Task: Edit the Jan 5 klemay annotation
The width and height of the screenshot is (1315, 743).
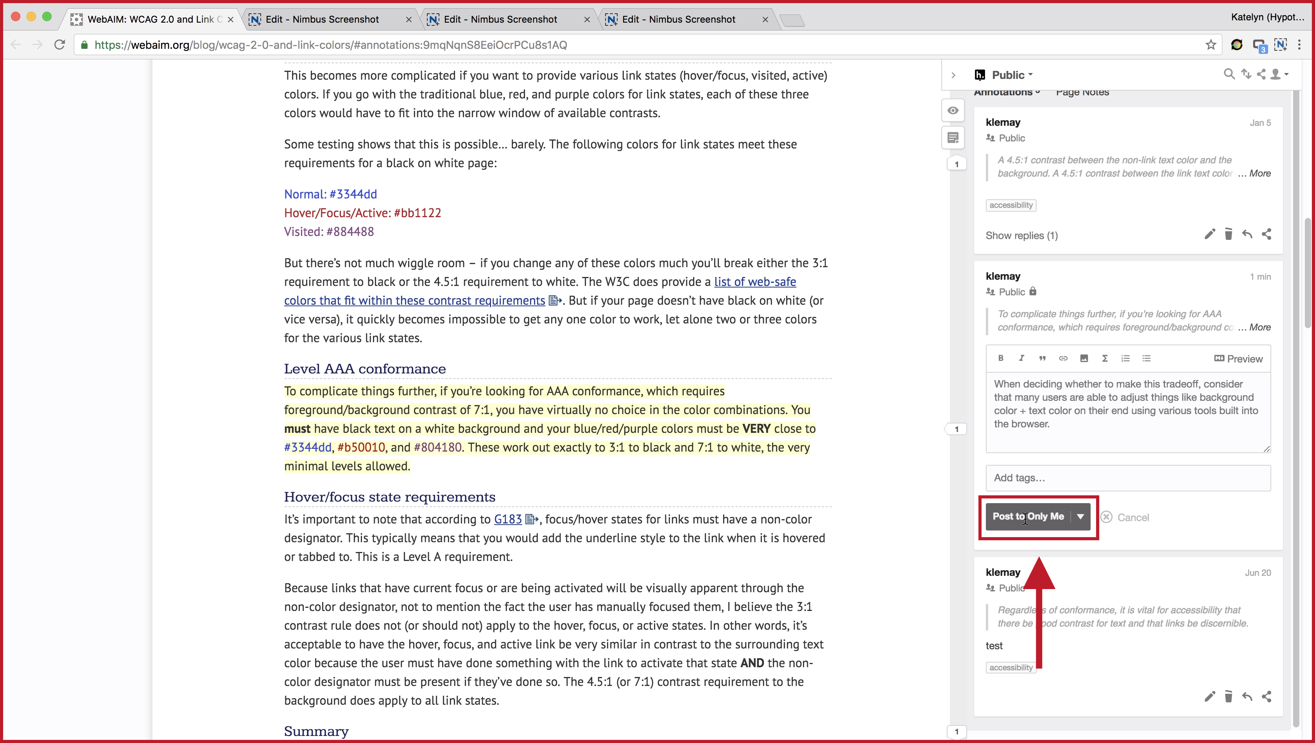Action: (1209, 234)
